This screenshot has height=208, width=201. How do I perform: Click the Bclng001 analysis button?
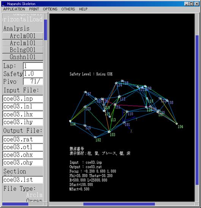coord(23,50)
